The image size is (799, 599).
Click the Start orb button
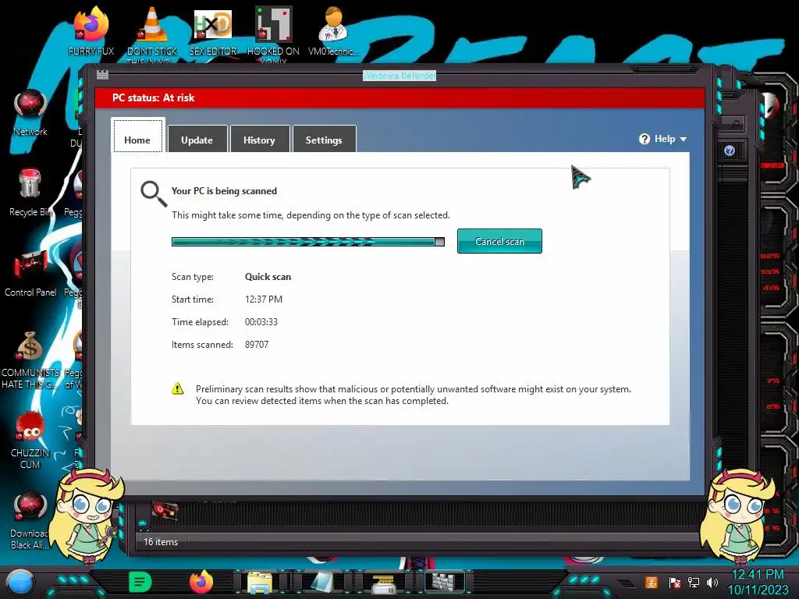[20, 582]
